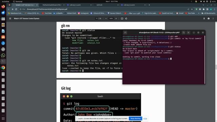
Task: Open PDF viewer more actions menu
Action: (213, 18)
